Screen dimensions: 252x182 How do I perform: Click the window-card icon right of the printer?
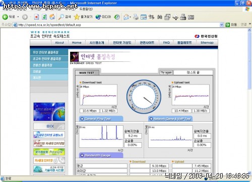coord(144,17)
